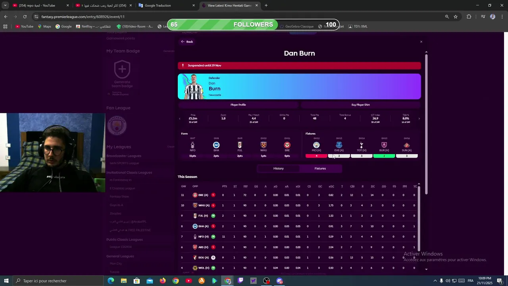The image size is (508, 286).
Task: Click the xGC column header
Action: tap(331, 186)
